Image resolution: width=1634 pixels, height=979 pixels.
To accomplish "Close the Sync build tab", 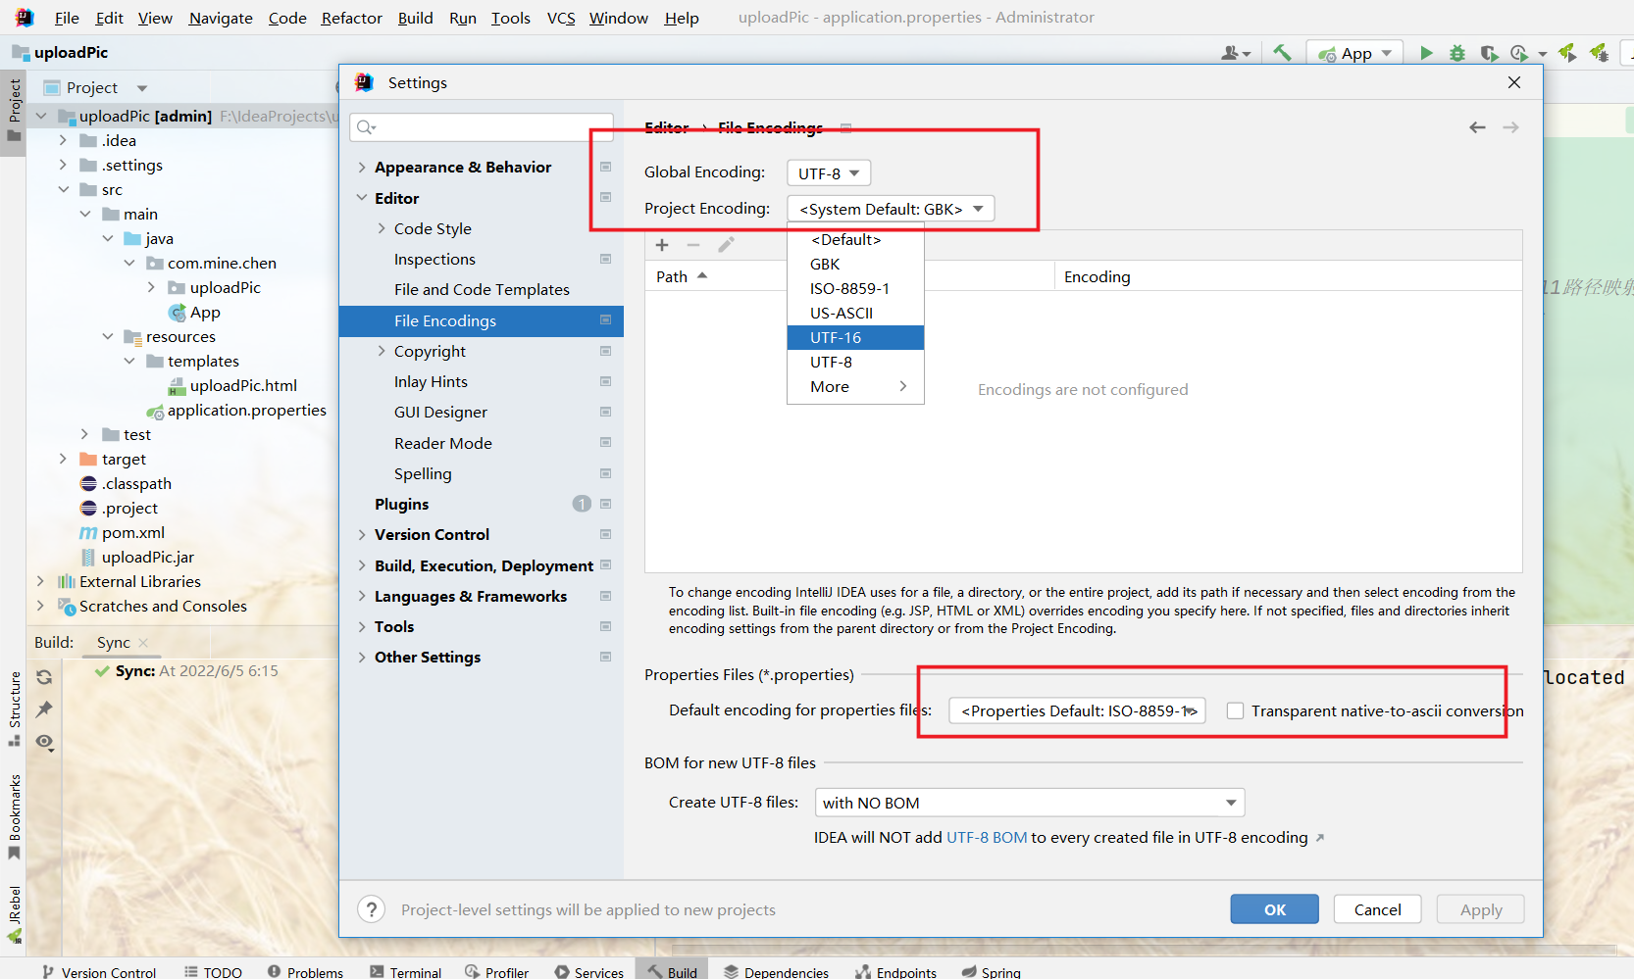I will (x=143, y=643).
